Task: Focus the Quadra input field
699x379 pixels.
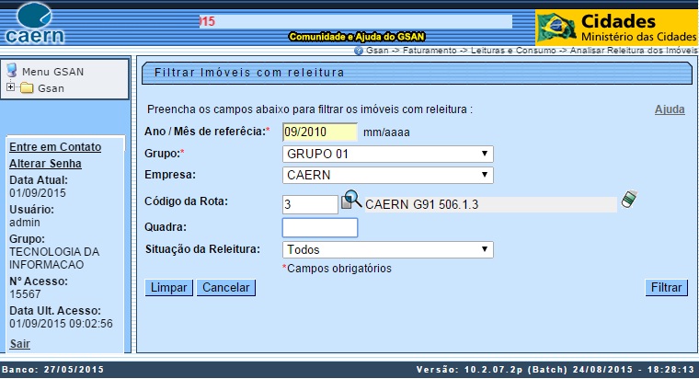Action: [x=319, y=227]
